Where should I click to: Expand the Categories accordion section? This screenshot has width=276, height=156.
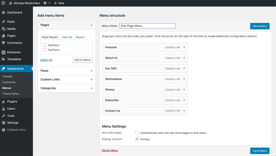tap(66, 88)
